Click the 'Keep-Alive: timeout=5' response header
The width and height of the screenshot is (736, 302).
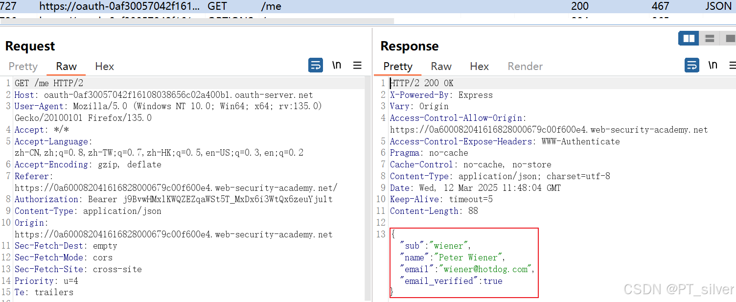(x=441, y=199)
